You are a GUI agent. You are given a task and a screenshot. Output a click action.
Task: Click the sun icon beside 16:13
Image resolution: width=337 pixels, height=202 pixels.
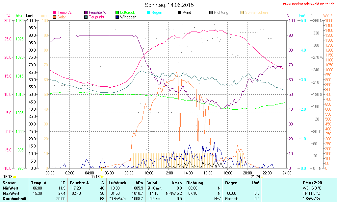click(14, 177)
